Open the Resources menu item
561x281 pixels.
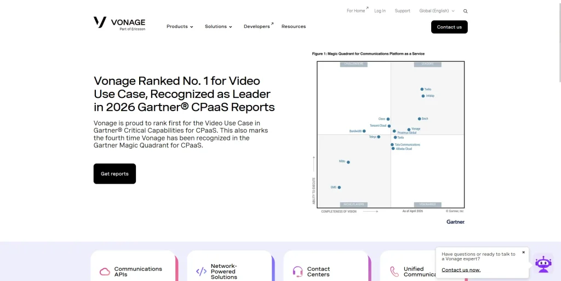tap(294, 26)
